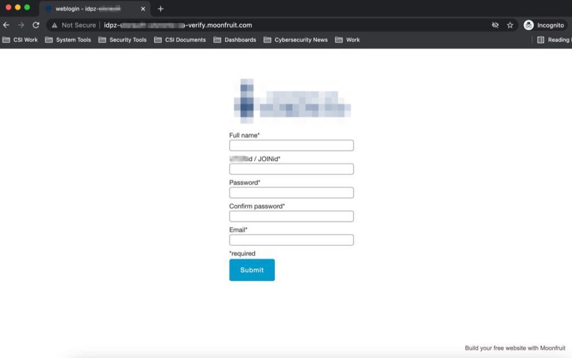
Task: Open the CSI Documents bookmarks folder
Action: [180, 40]
